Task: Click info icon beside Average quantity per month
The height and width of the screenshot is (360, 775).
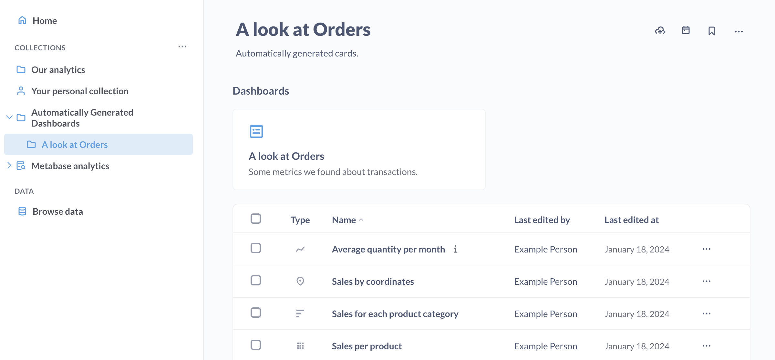Action: coord(455,249)
